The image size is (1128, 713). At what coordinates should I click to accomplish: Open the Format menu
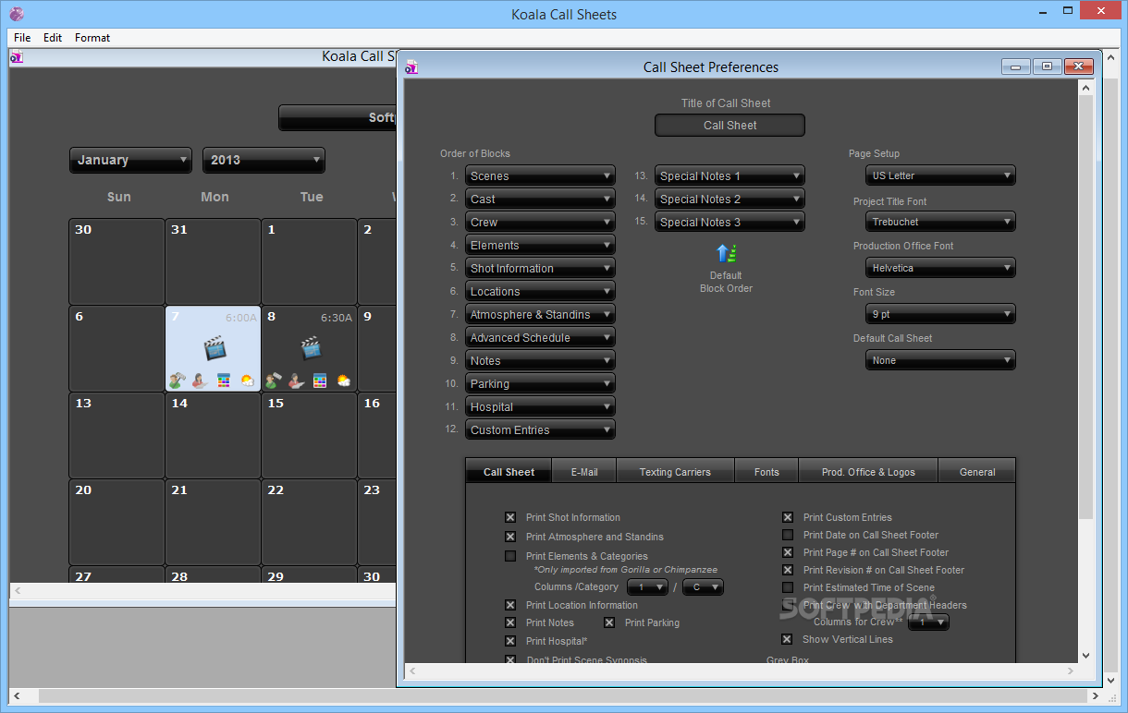(x=92, y=38)
